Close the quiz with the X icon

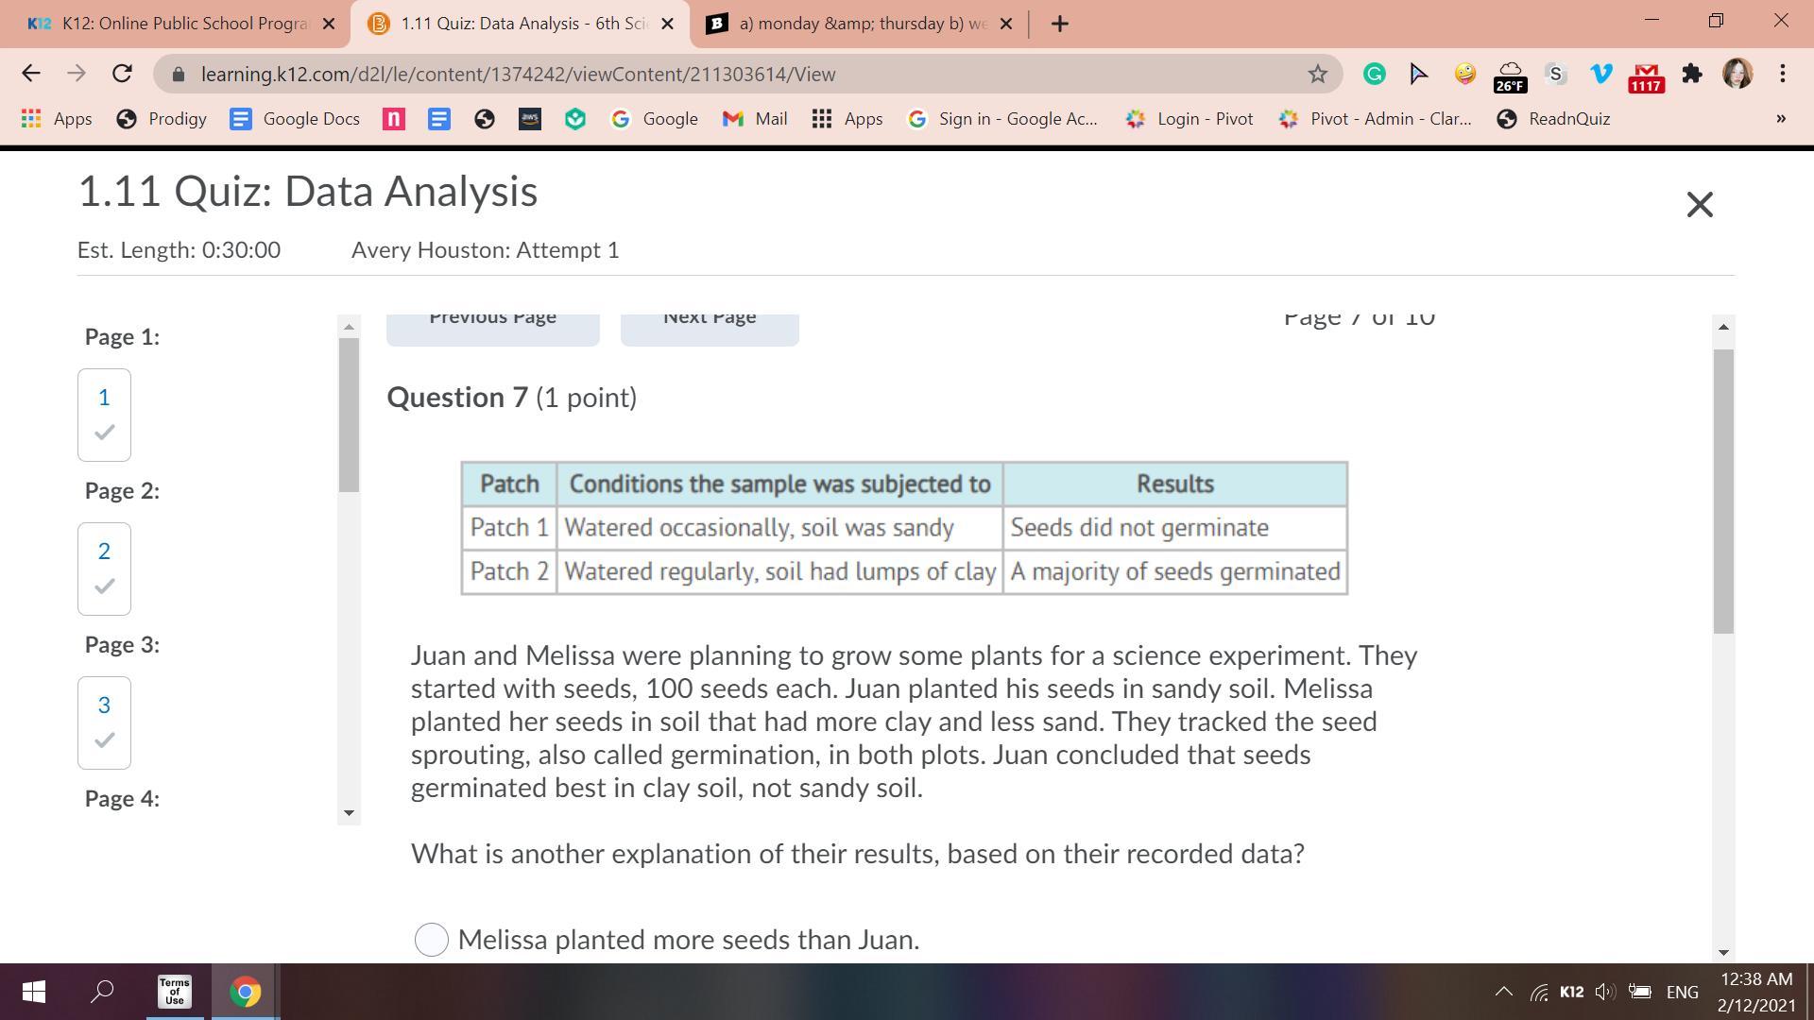(1699, 204)
